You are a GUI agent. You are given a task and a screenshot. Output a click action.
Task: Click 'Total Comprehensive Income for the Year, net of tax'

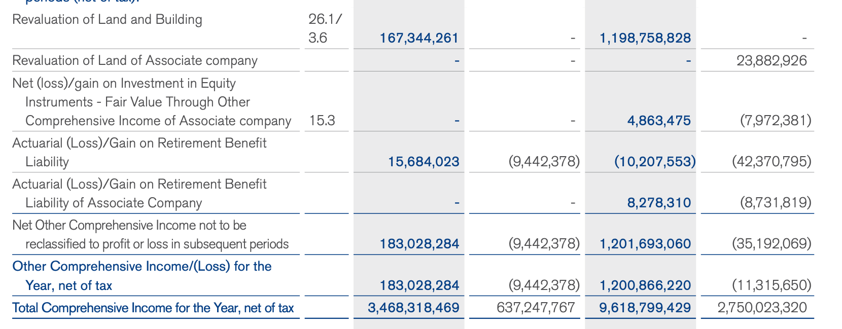tap(153, 308)
